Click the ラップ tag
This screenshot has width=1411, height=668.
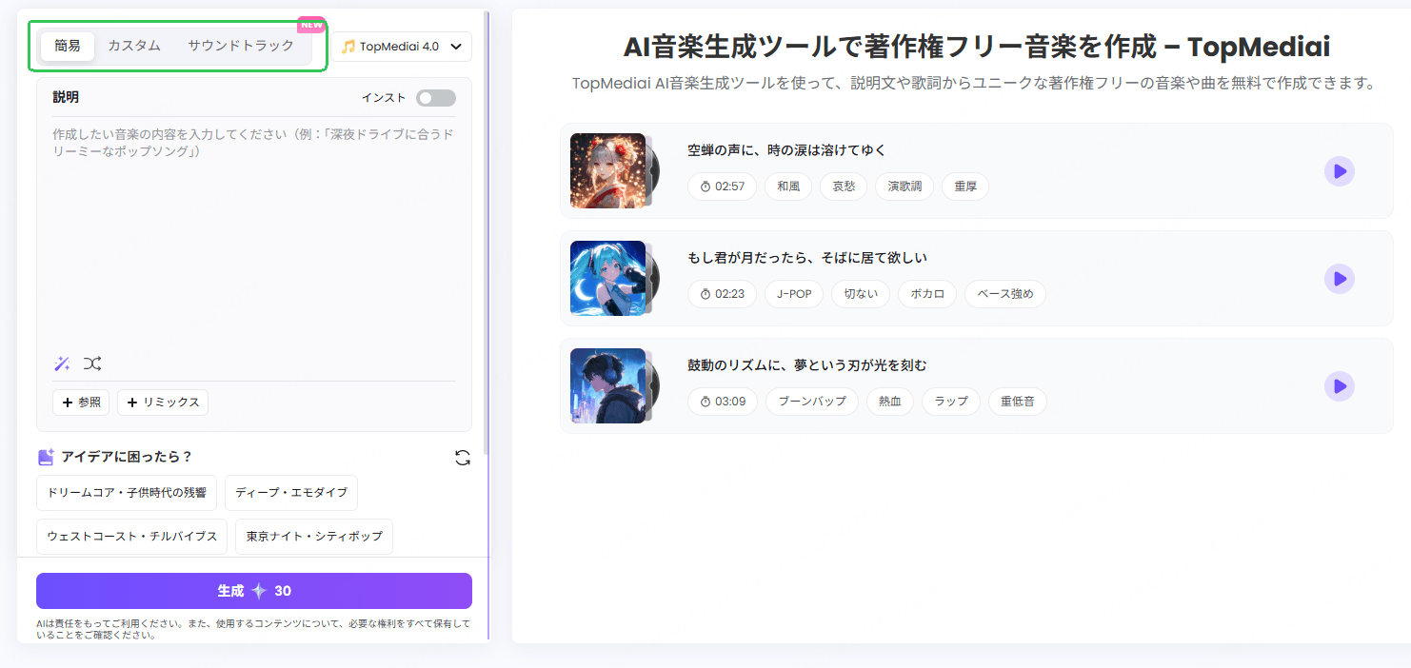(951, 402)
